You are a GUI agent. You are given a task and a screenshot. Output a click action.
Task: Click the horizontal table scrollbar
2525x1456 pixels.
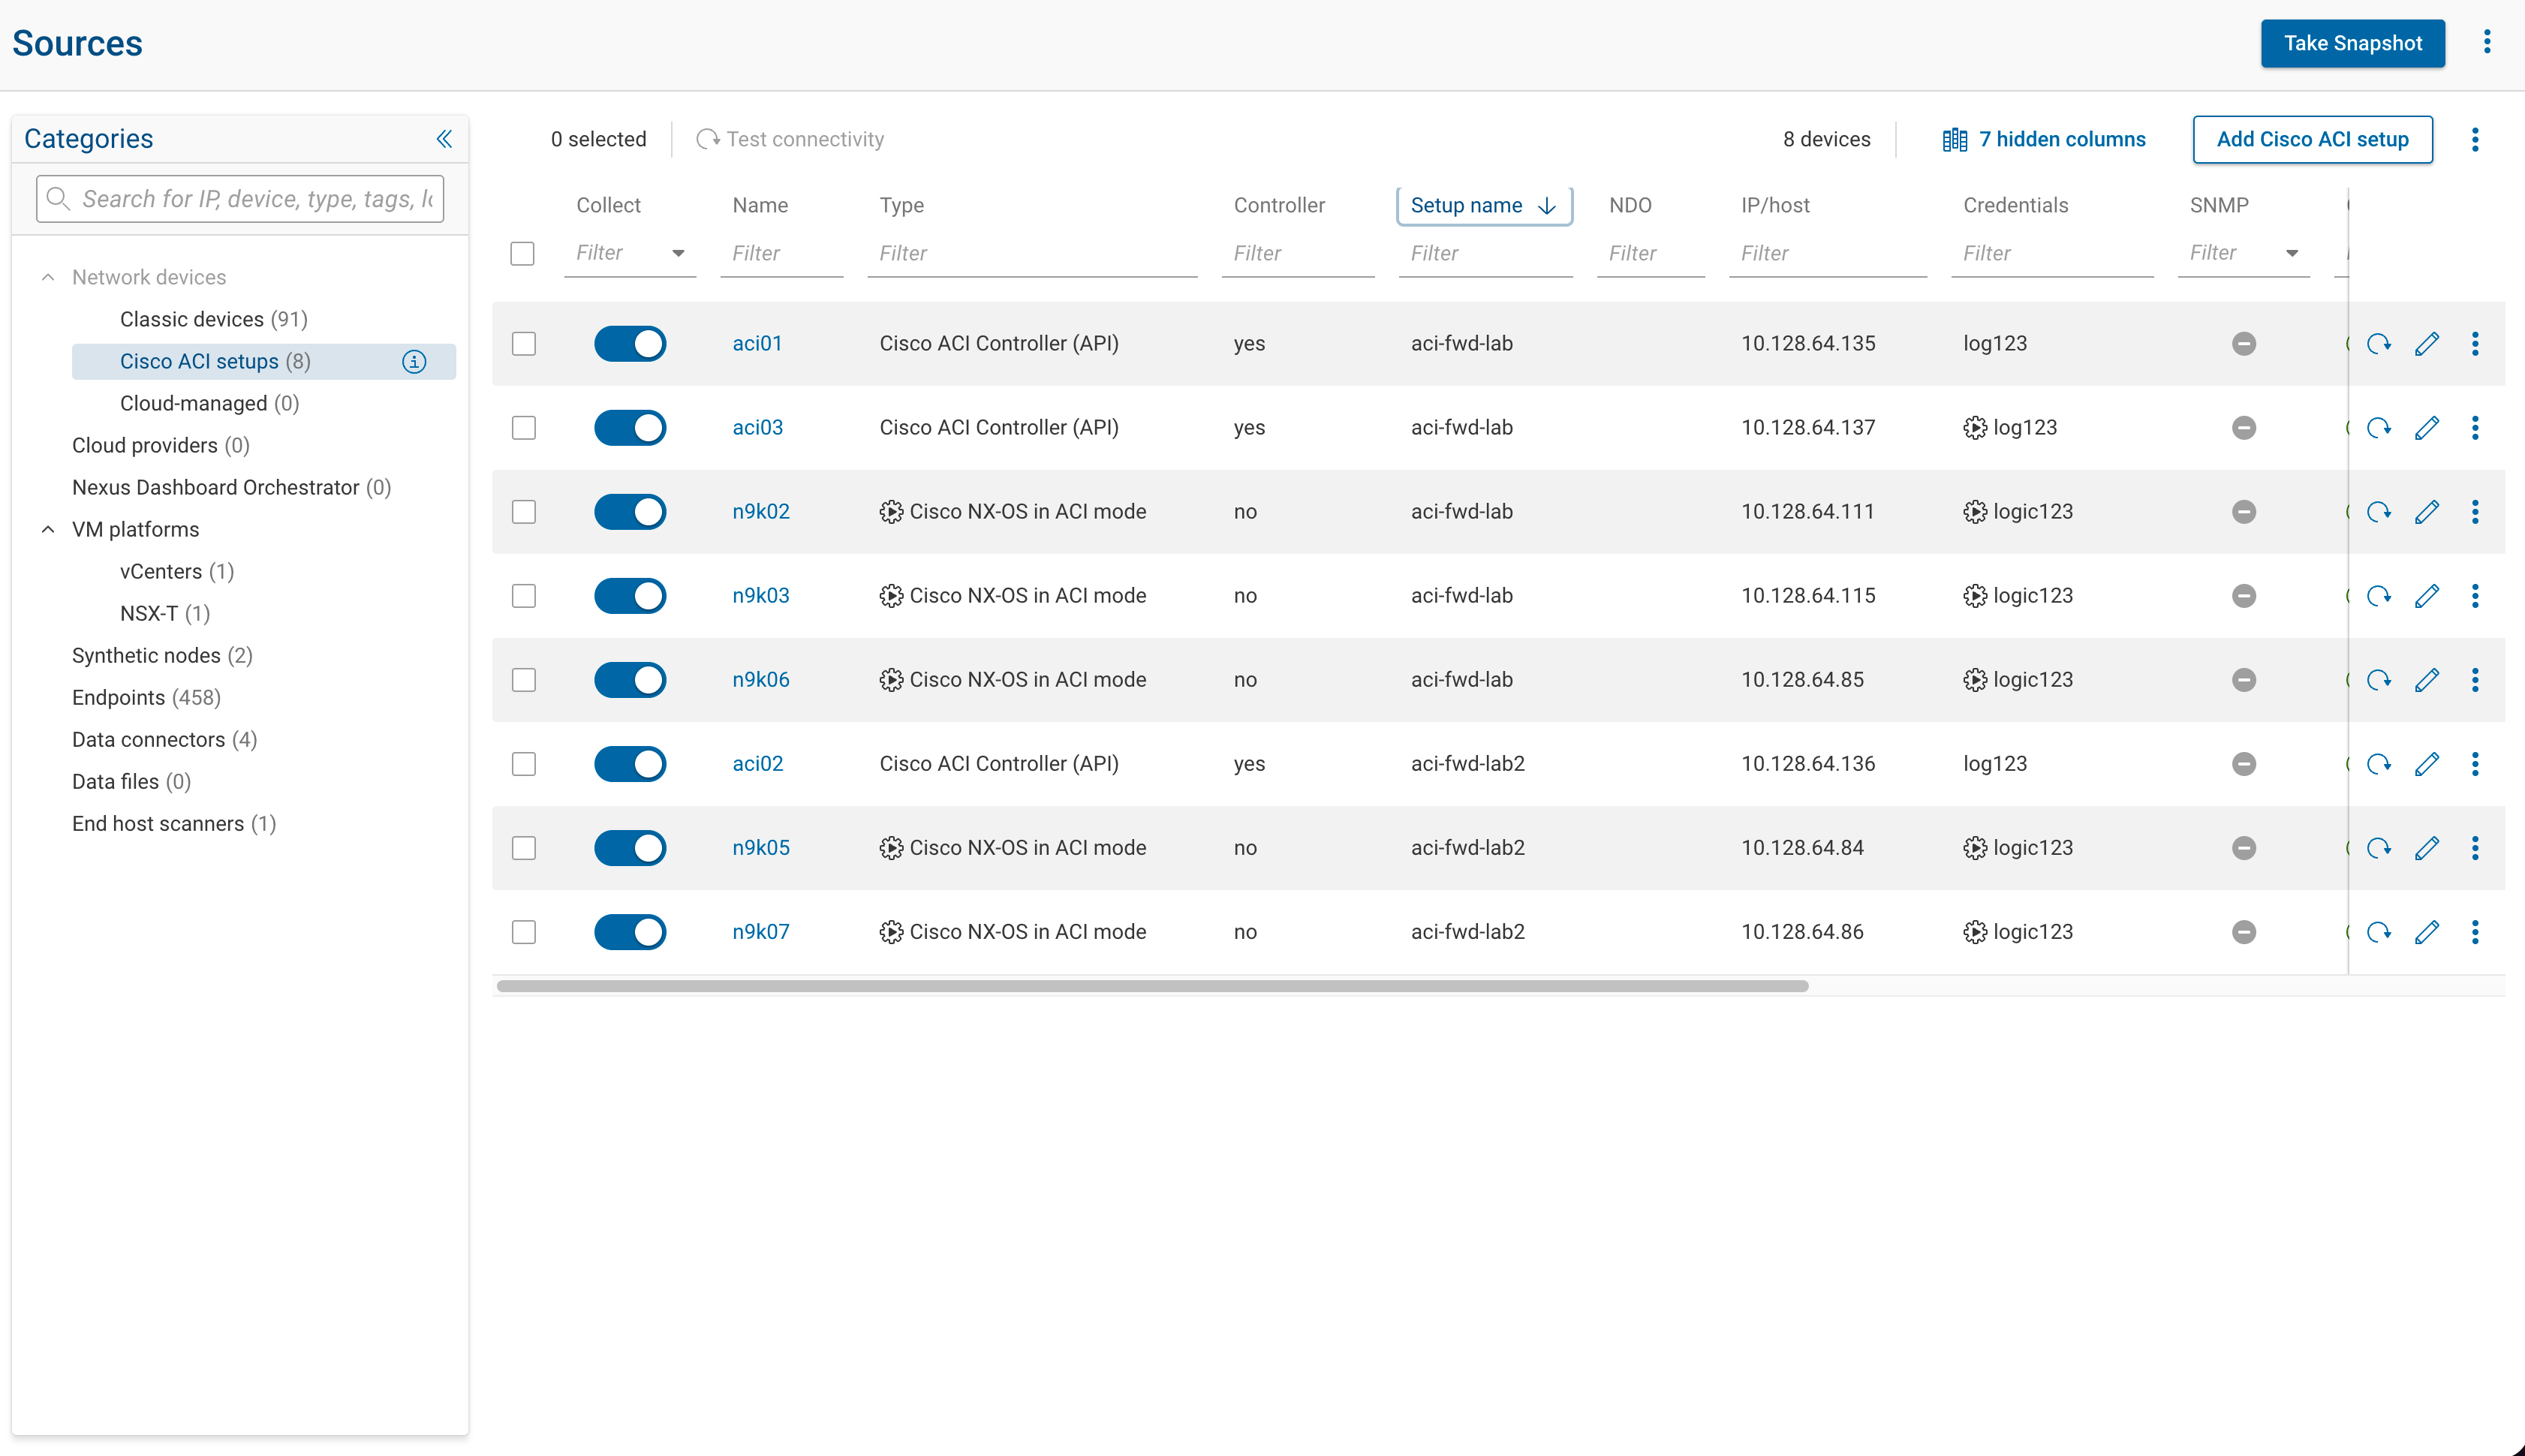coord(1152,986)
